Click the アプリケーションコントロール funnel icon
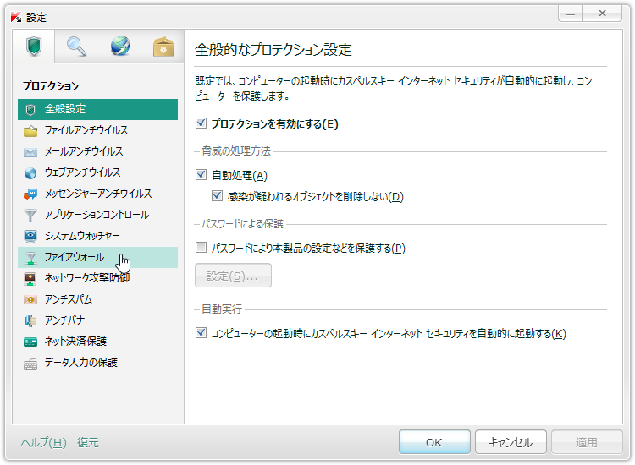635x465 pixels. coord(30,215)
